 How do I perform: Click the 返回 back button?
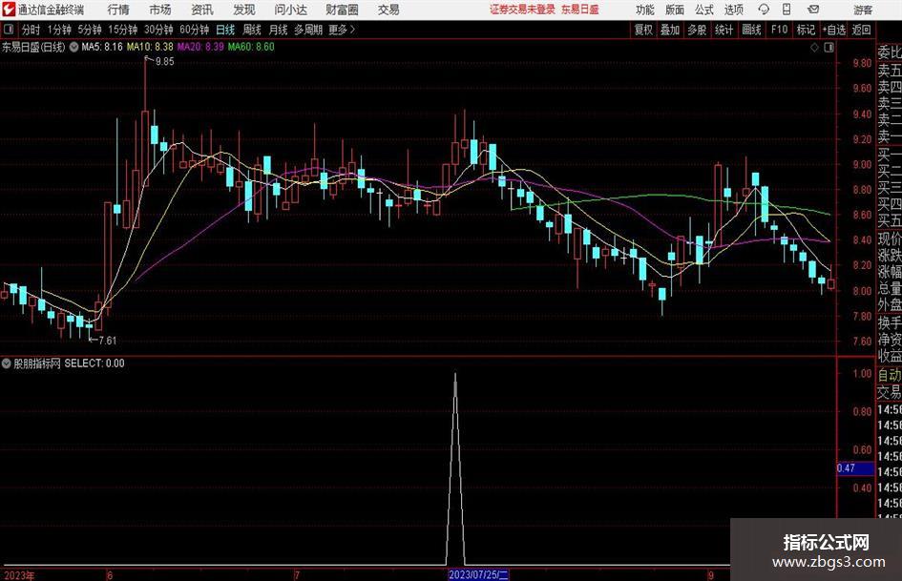pos(861,30)
